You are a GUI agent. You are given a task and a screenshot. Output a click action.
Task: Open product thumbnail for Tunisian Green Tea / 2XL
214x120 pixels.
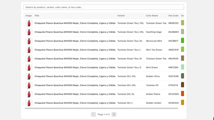29,32
